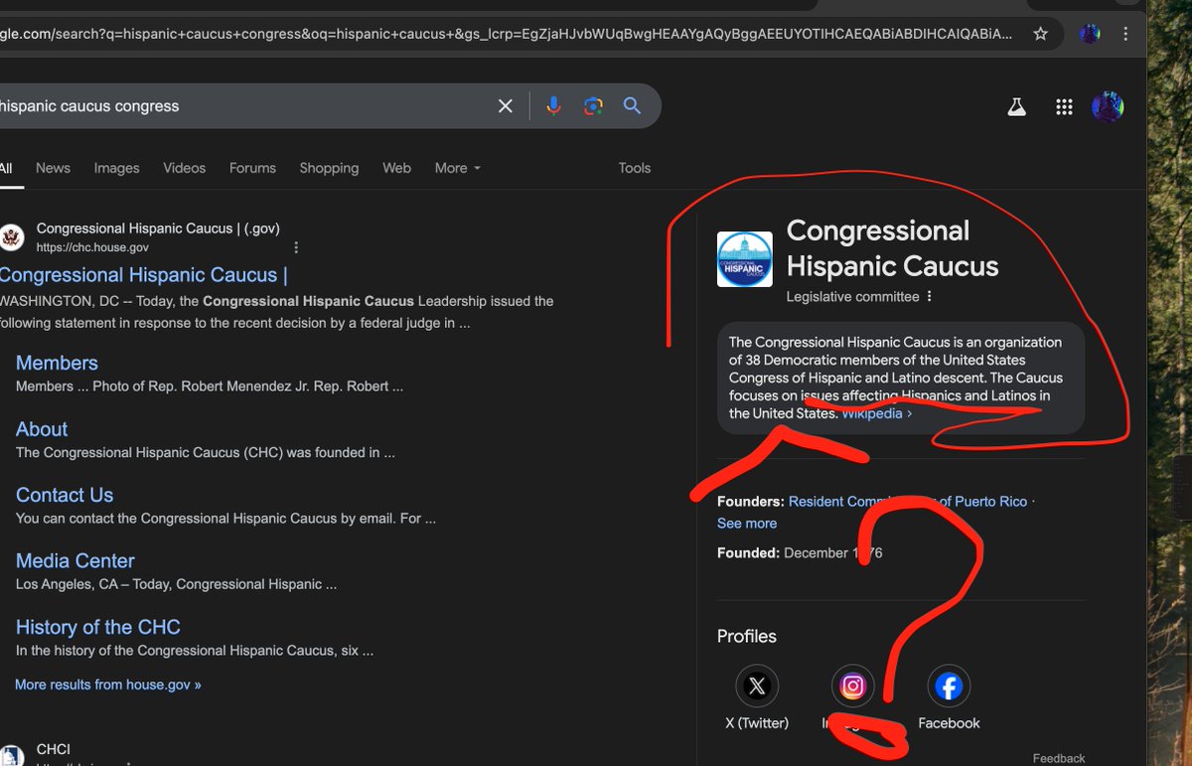This screenshot has width=1192, height=766.
Task: Click the search magnifier icon
Action: tap(633, 105)
